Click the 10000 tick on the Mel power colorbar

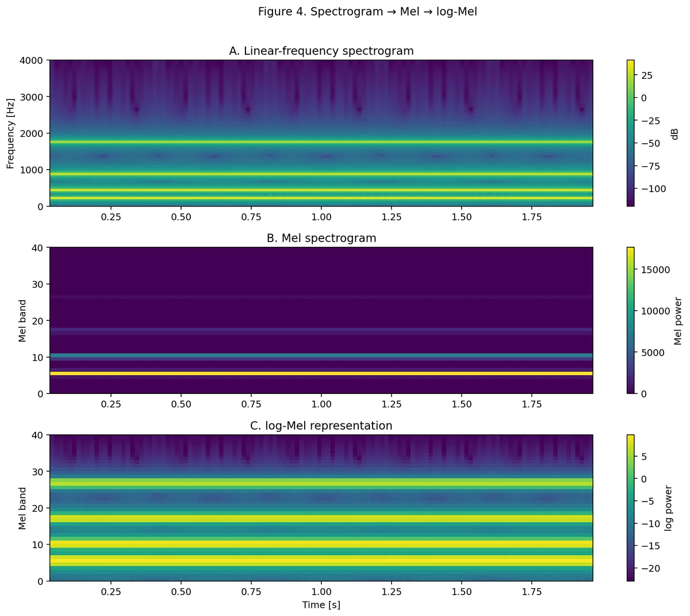point(655,311)
